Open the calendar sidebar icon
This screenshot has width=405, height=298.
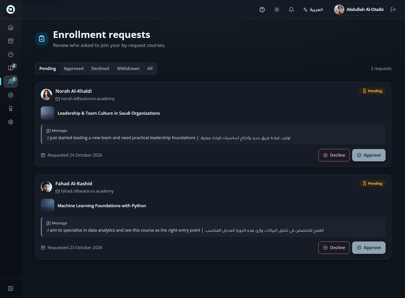11,41
